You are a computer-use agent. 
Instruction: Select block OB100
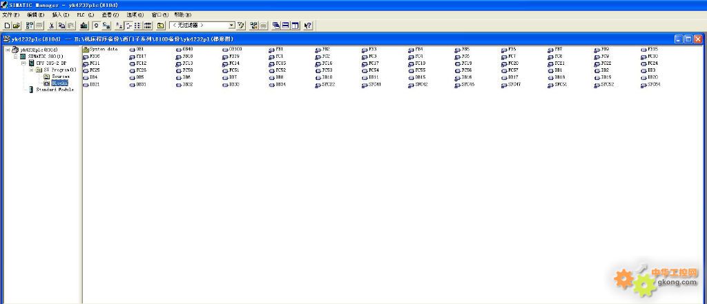coord(232,49)
